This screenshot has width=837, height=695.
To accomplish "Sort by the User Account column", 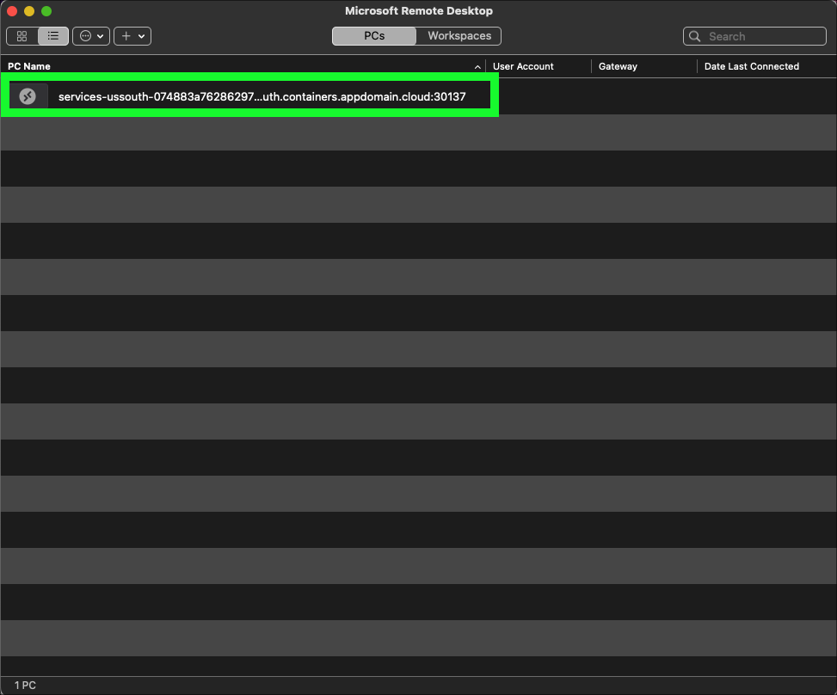I will point(523,66).
